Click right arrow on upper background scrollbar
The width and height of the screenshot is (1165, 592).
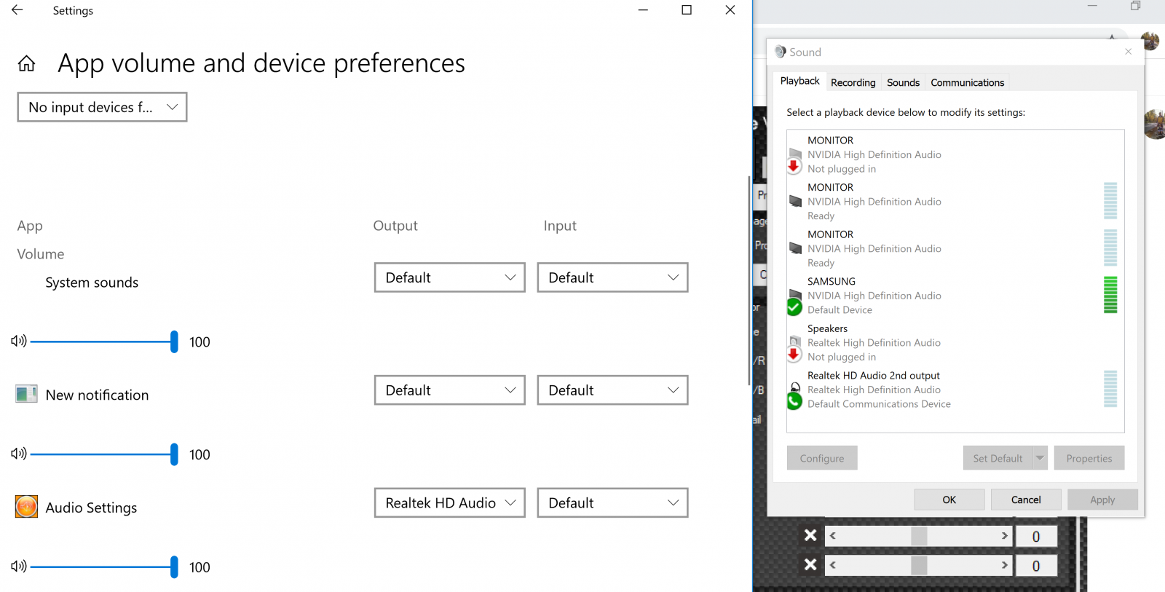pos(1004,536)
